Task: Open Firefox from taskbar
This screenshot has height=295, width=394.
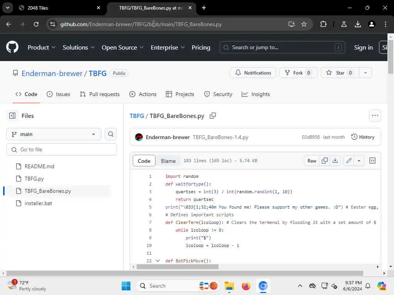Action: coord(246,286)
